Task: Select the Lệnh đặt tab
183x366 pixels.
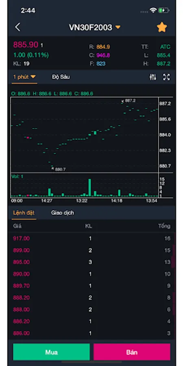Action: tap(24, 213)
